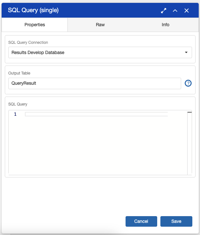Click the SQL editor vertical scrollbar

(x=189, y=142)
